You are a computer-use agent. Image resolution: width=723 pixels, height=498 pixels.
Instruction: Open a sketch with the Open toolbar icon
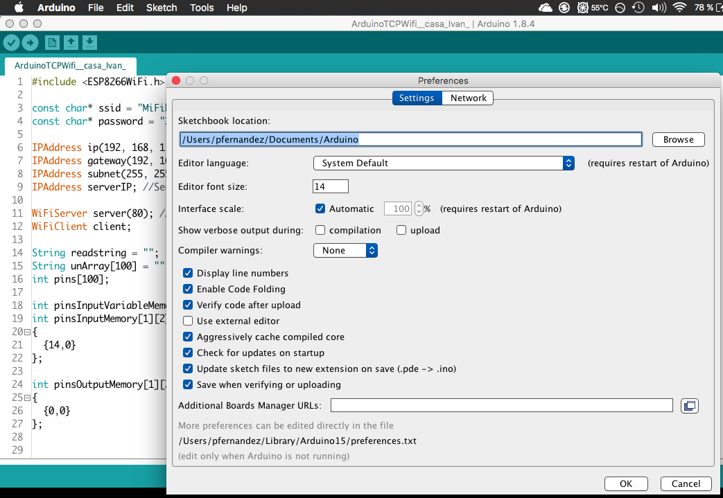coord(70,42)
